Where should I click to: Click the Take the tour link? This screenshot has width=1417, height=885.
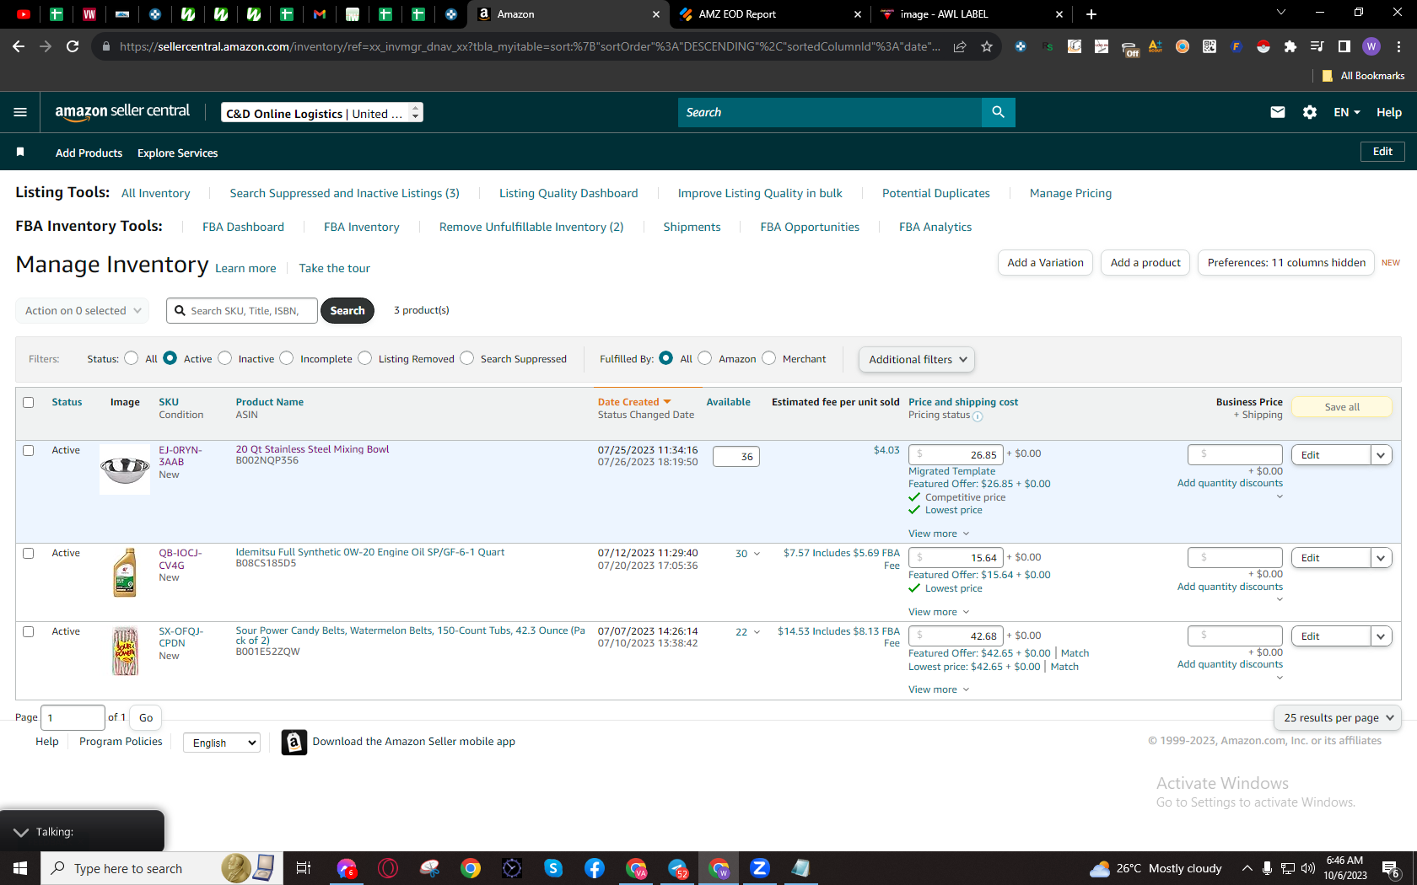click(334, 268)
